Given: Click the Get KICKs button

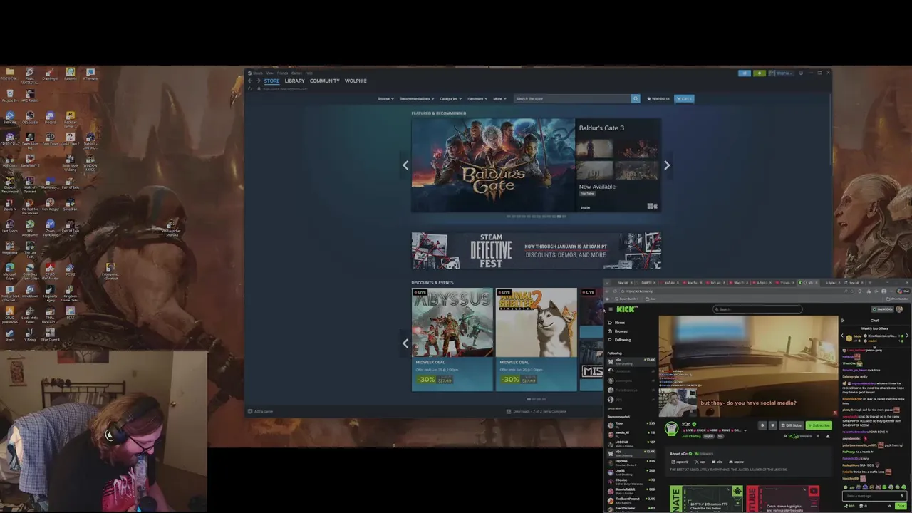Looking at the screenshot, I should pos(882,309).
